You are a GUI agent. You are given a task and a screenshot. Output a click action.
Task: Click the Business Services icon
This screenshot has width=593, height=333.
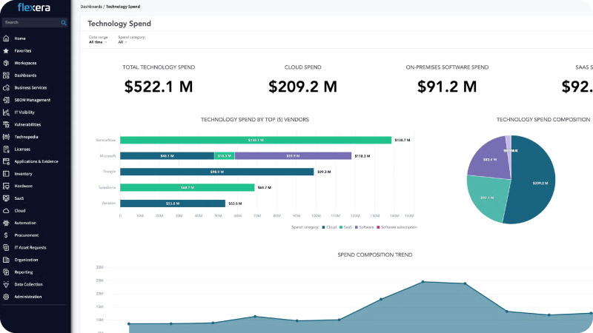pyautogui.click(x=6, y=87)
